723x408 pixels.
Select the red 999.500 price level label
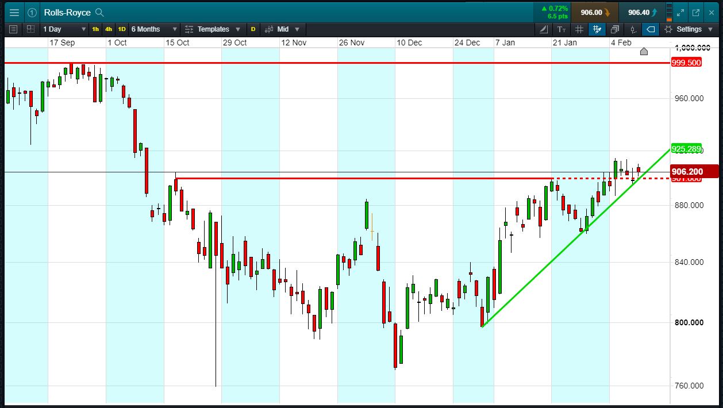pyautogui.click(x=686, y=62)
